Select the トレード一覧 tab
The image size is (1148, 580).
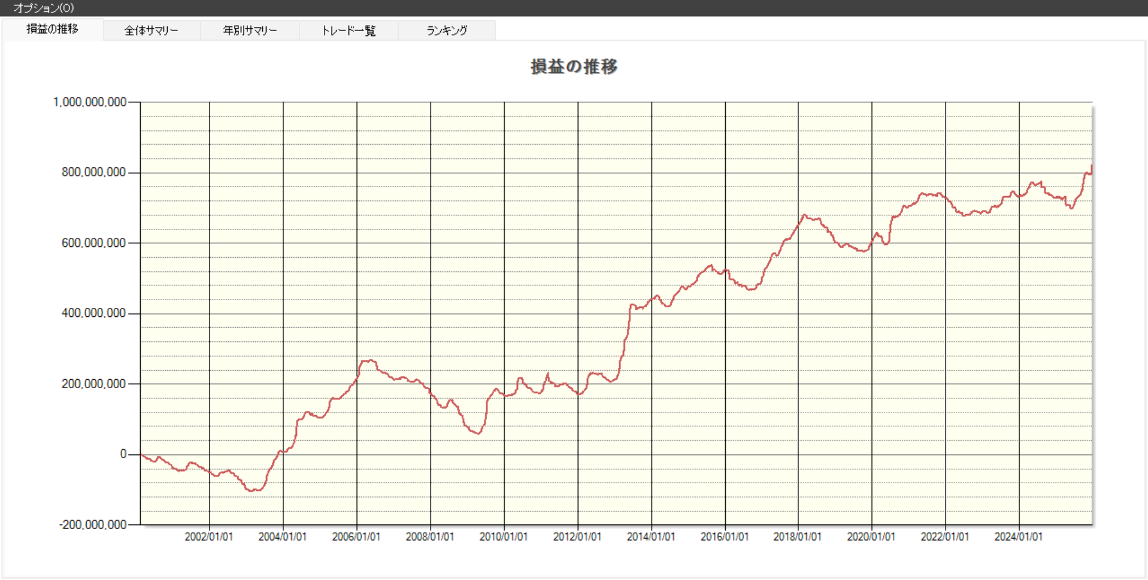coord(349,30)
